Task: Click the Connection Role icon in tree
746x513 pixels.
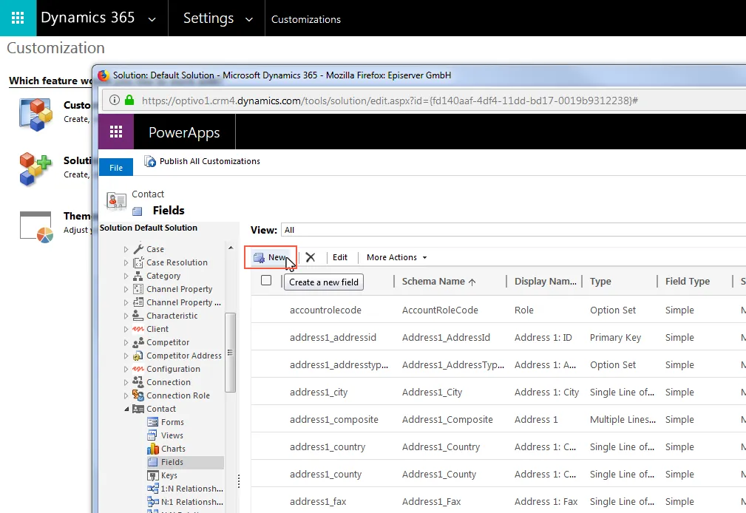Action: point(138,395)
